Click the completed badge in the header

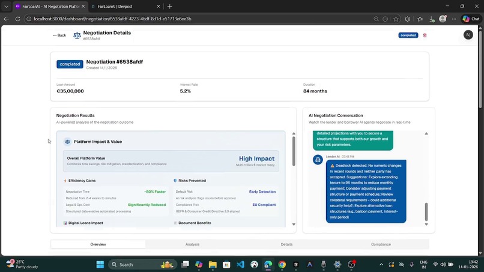(x=408, y=35)
